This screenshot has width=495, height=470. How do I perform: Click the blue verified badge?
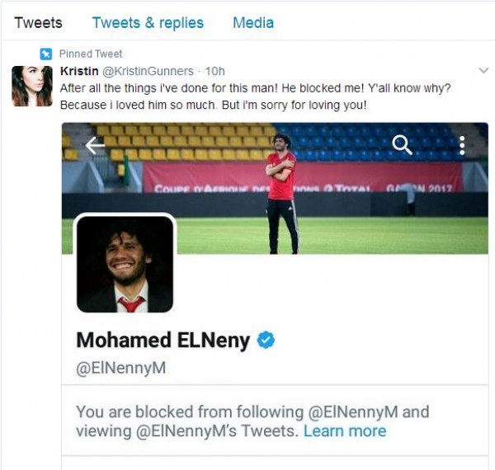(x=266, y=340)
